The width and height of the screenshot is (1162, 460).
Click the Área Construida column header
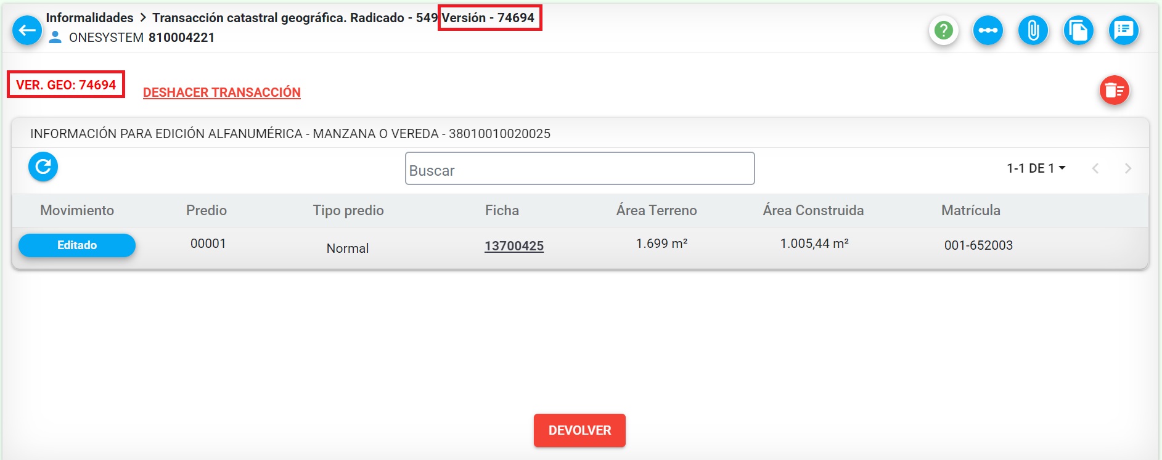[x=813, y=210]
